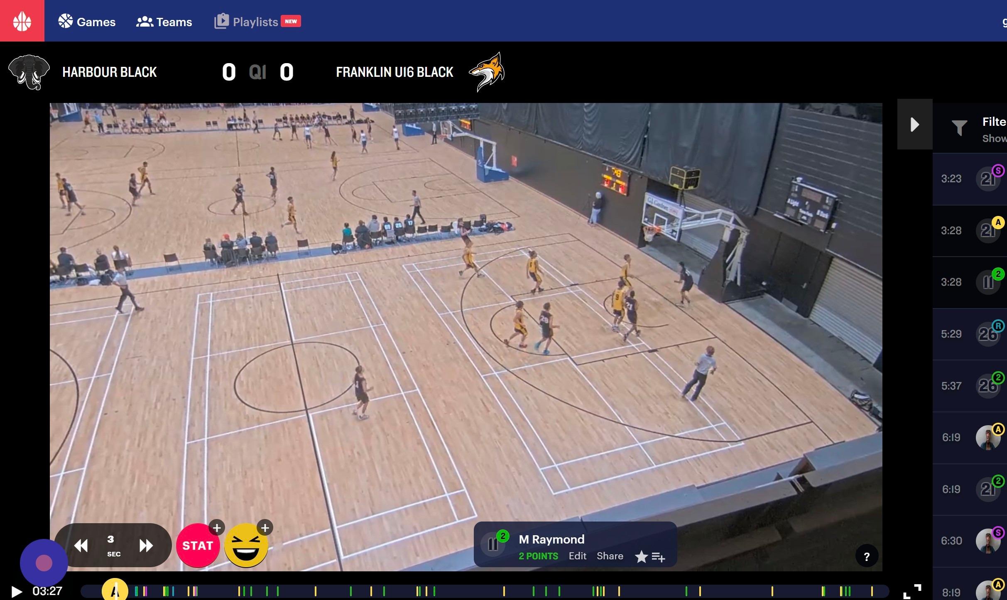
Task: Open the event filter funnel
Action: click(x=959, y=128)
